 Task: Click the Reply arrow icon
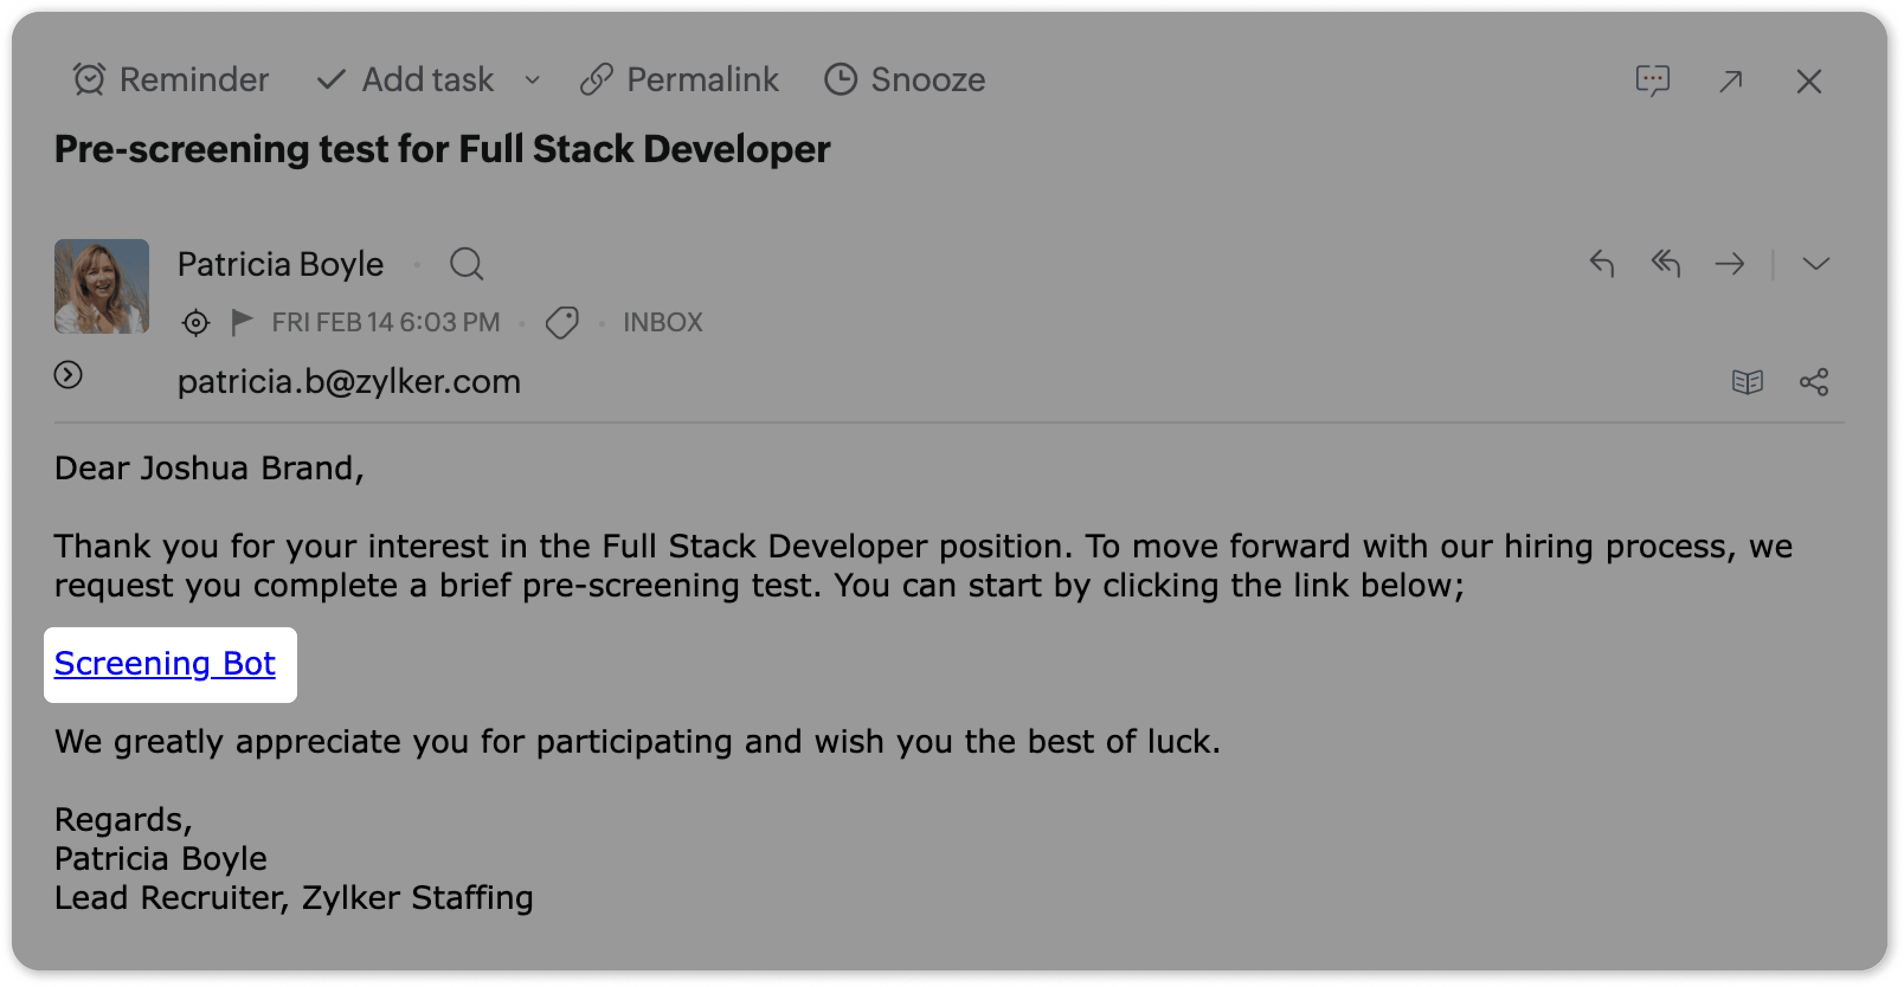pos(1601,264)
